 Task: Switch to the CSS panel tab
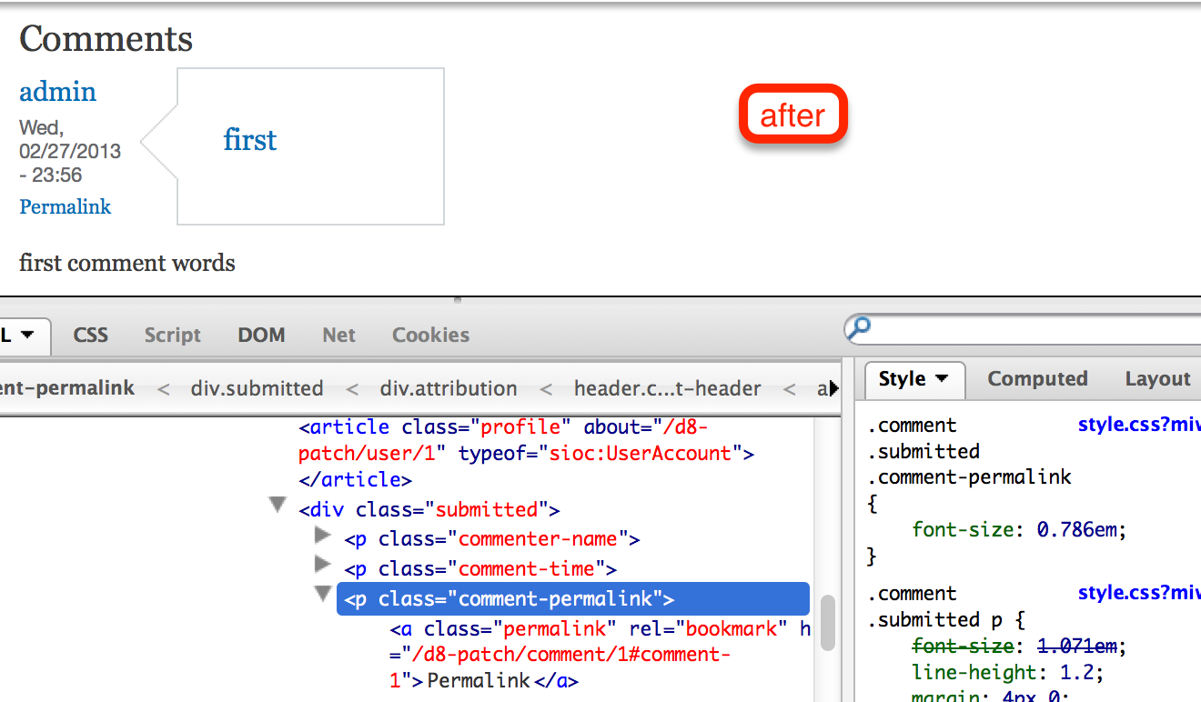pos(90,335)
